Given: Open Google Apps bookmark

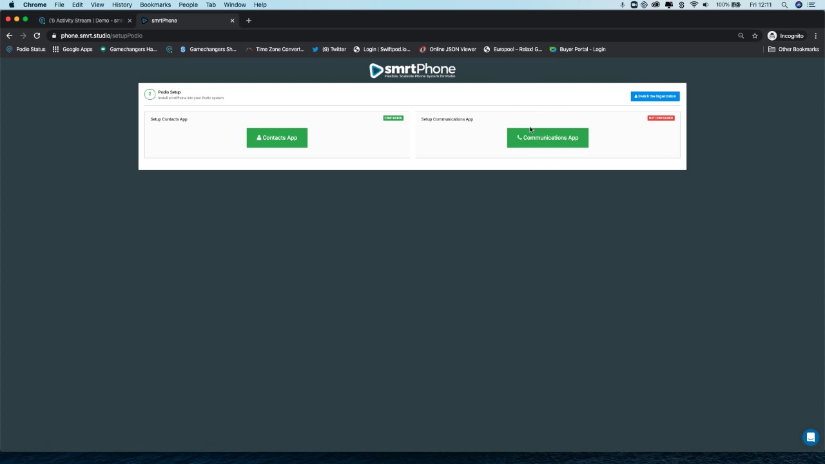Looking at the screenshot, I should point(72,49).
